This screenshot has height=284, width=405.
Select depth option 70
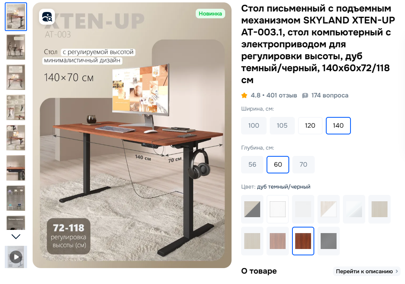303,165
